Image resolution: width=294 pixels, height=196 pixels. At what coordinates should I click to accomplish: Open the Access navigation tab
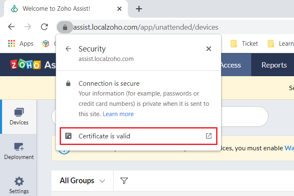point(236,65)
